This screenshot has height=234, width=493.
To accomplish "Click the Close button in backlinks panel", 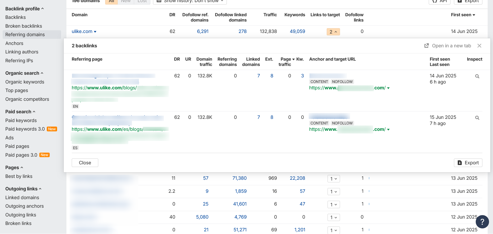I will 85,163.
